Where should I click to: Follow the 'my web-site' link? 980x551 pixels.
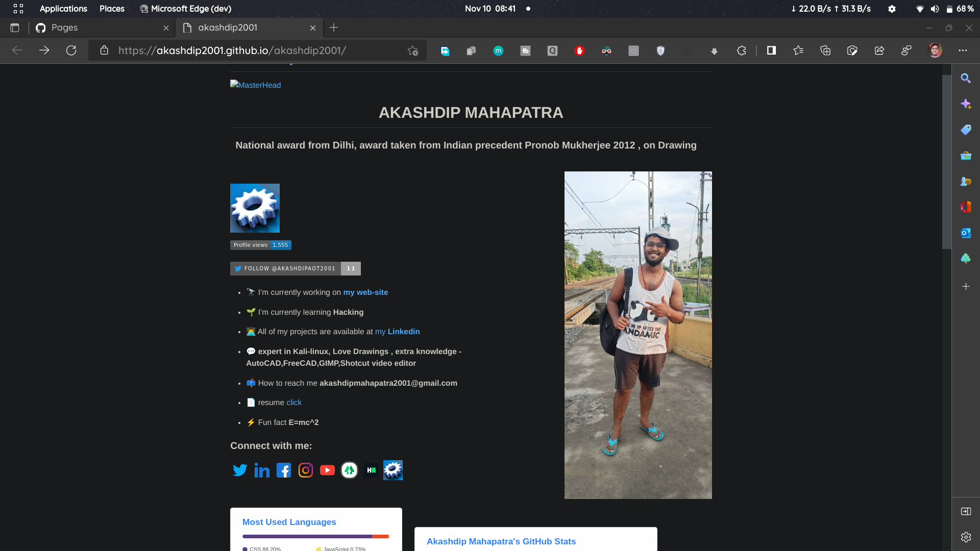click(x=365, y=292)
